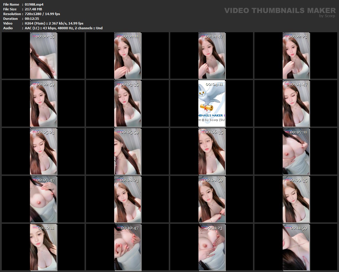The height and width of the screenshot is (272, 339).
Task: Click the 00:06:35 timestamp label
Action: tap(214, 132)
